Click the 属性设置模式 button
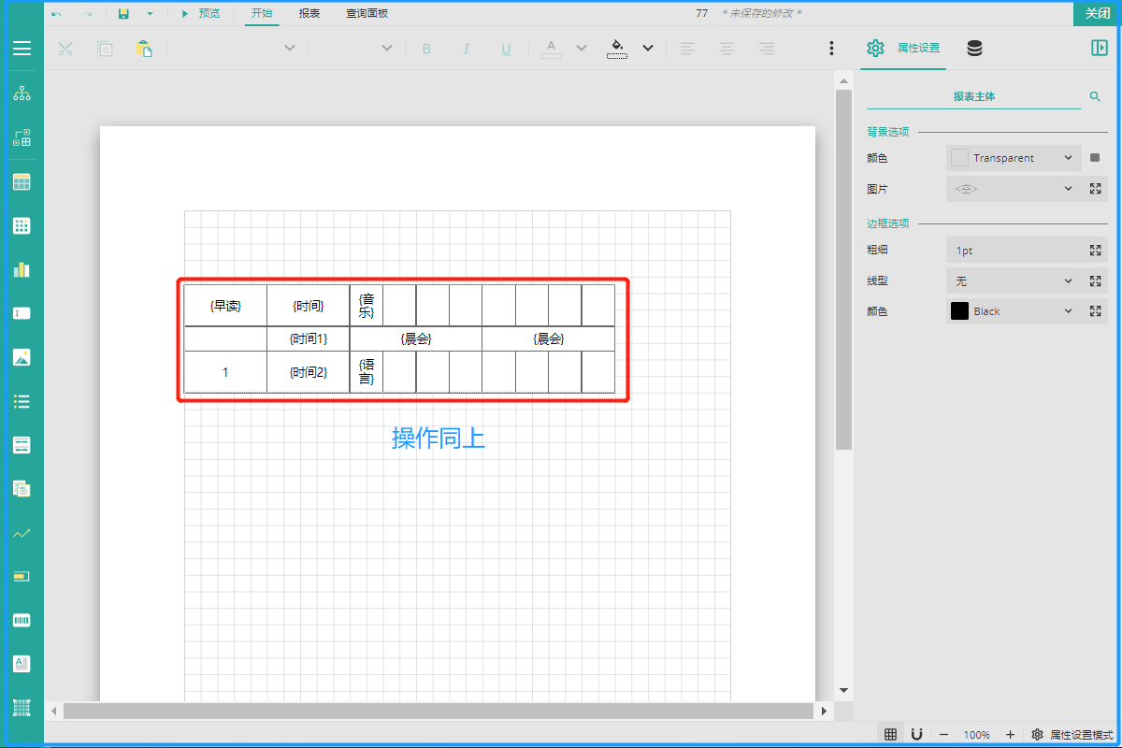This screenshot has width=1122, height=748. (1072, 735)
